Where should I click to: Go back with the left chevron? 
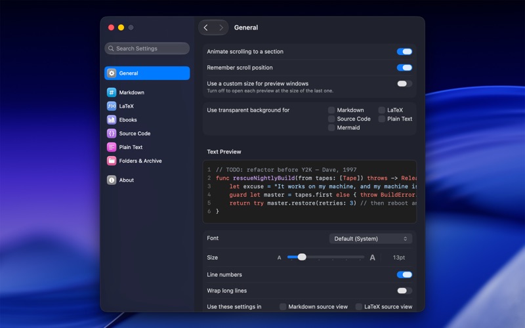coord(206,28)
